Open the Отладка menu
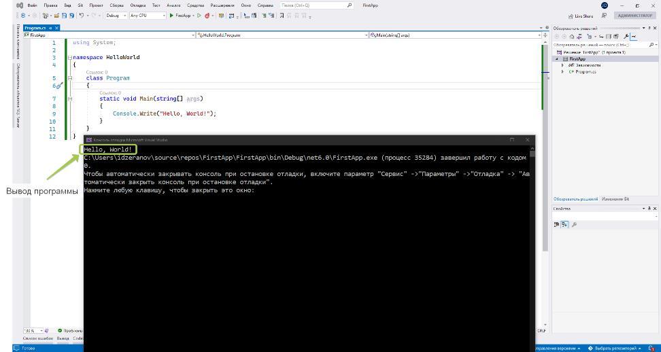 pyautogui.click(x=138, y=5)
